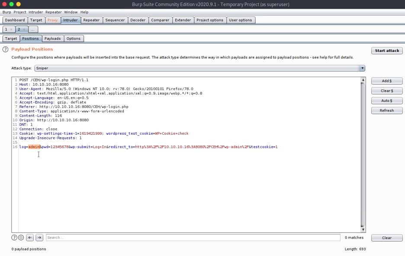
Task: Click in the search text field
Action: [193, 237]
